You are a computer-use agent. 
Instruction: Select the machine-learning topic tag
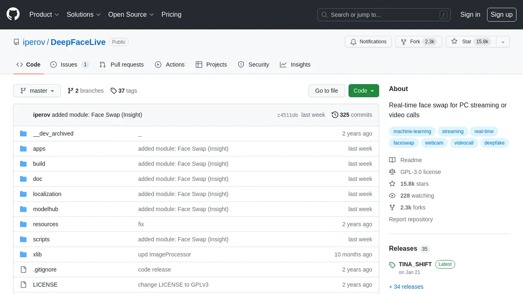pos(412,131)
